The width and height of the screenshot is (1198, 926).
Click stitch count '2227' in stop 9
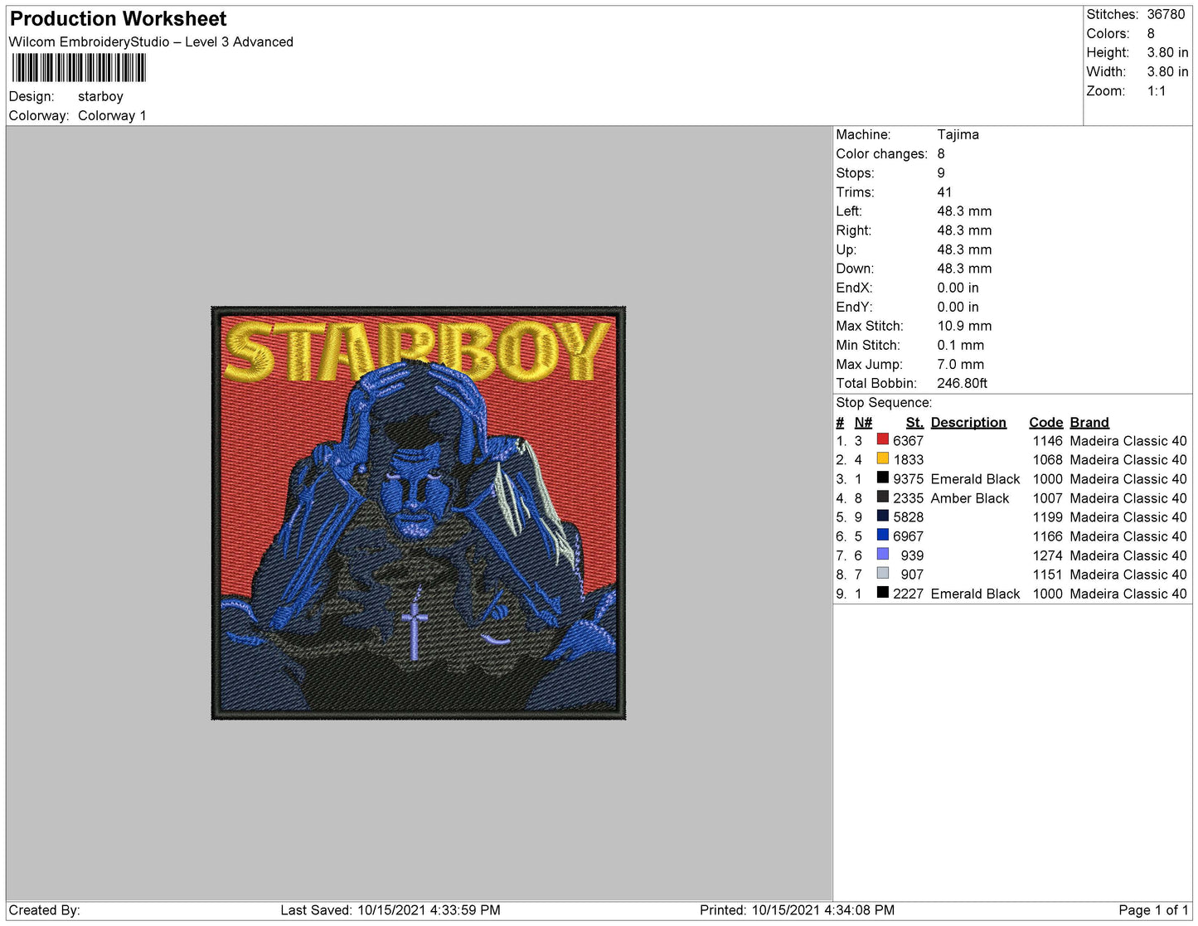click(908, 594)
